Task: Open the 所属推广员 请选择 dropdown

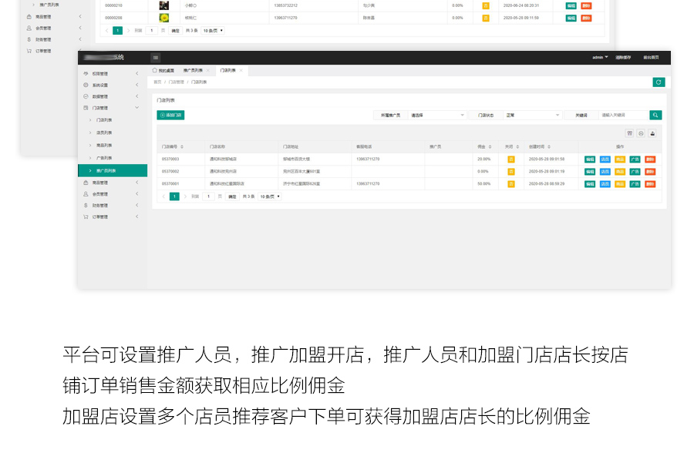Action: pyautogui.click(x=437, y=115)
